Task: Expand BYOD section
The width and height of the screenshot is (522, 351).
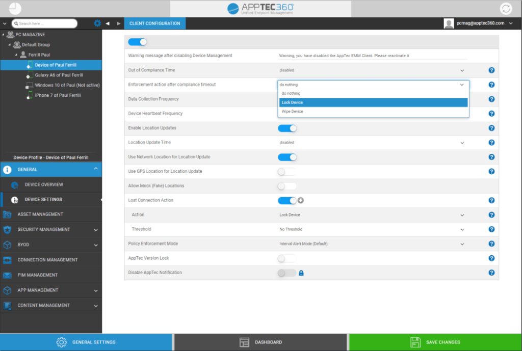Action: point(96,245)
